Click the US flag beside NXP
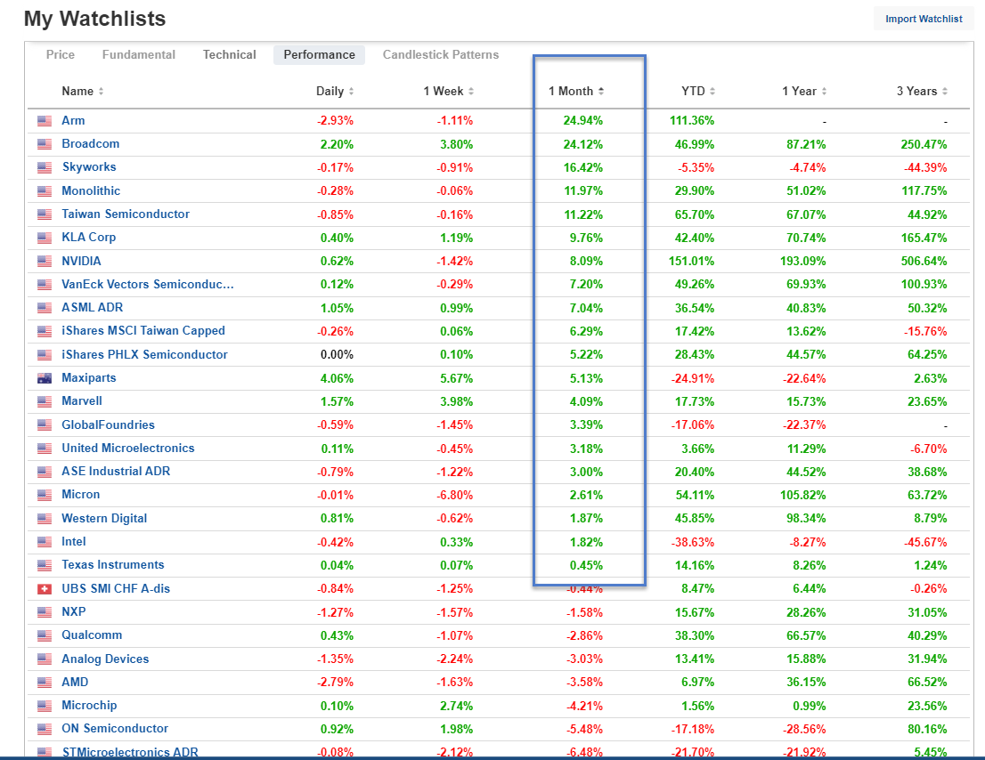 pos(44,612)
